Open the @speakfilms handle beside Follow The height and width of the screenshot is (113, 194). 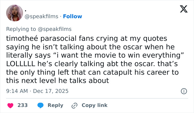pyautogui.click(x=42, y=16)
